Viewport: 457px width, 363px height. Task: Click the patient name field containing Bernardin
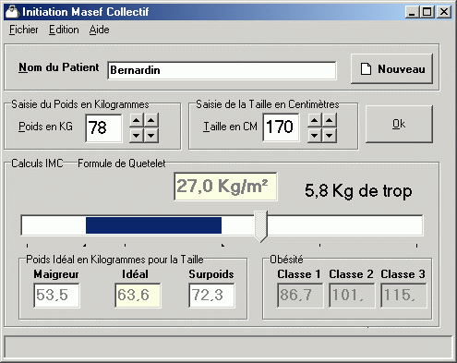[x=222, y=70]
